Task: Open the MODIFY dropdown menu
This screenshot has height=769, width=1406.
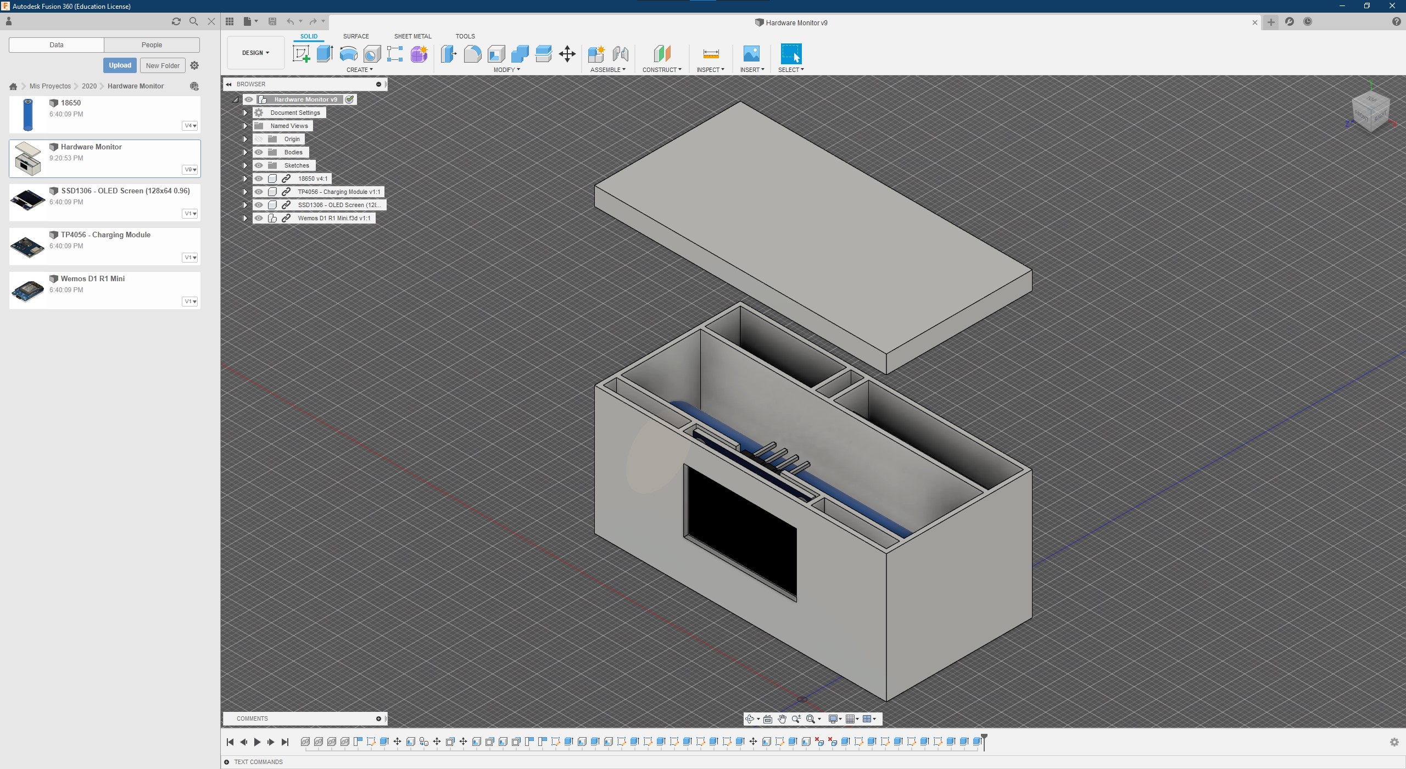Action: coord(506,70)
